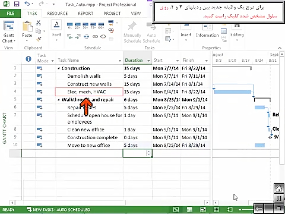Click the Copy icon in Clipboard group
The image size is (285, 214).
pyautogui.click(x=39, y=30)
